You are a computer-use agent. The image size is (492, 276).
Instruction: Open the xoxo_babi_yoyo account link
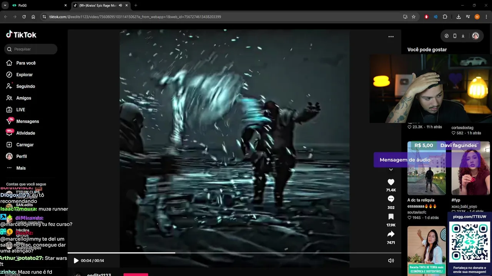[x=464, y=207]
